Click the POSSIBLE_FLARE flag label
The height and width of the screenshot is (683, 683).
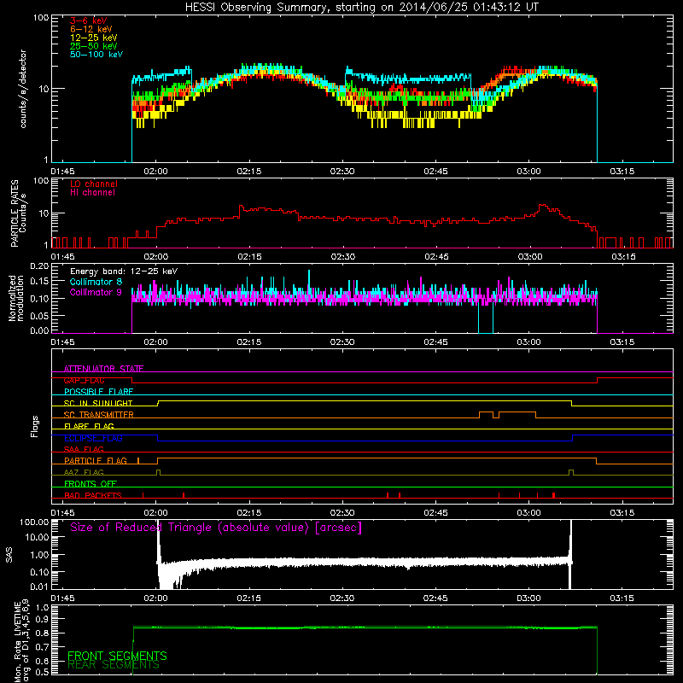98,392
